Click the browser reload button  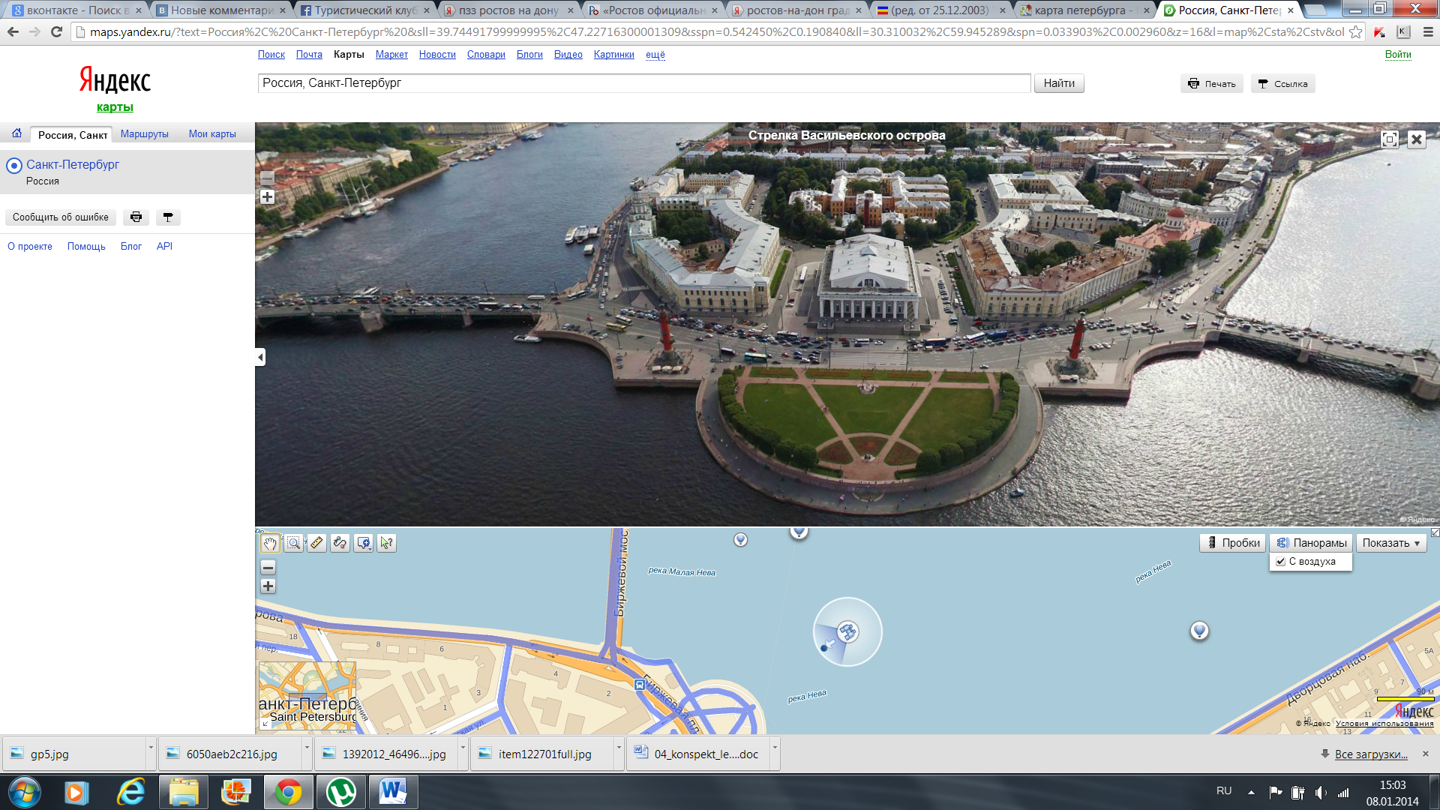[x=56, y=32]
